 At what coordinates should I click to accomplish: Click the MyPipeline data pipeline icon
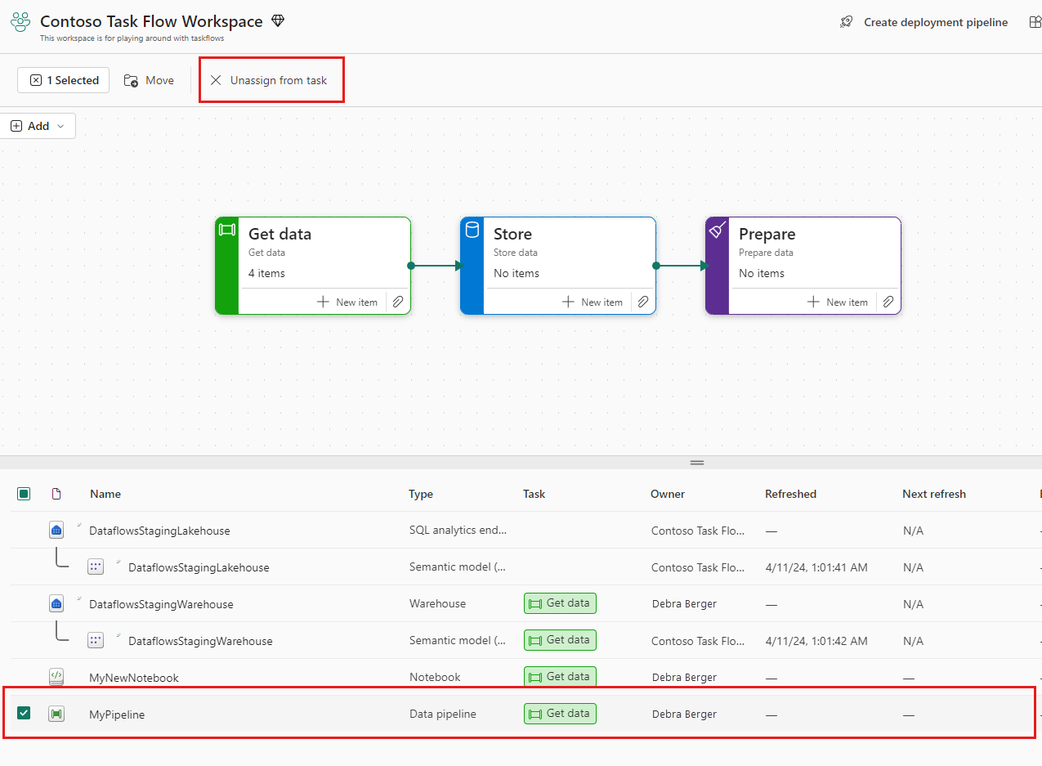pos(56,713)
